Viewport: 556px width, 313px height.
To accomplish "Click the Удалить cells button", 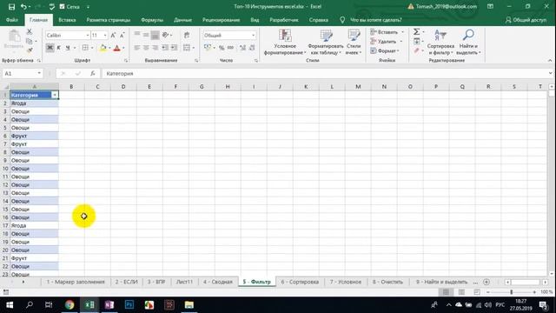I will click(x=384, y=42).
